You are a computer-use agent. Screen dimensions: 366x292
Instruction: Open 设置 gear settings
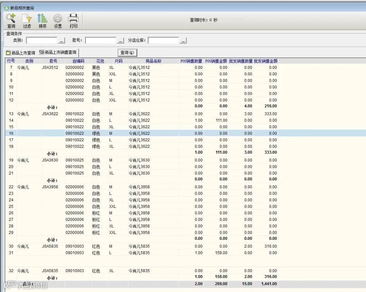click(x=58, y=21)
